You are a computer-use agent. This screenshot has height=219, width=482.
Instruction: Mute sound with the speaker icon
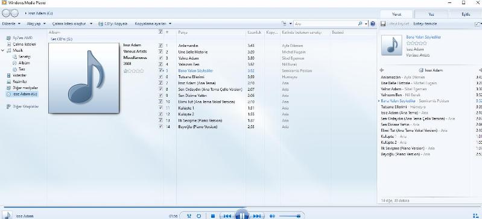(272, 216)
